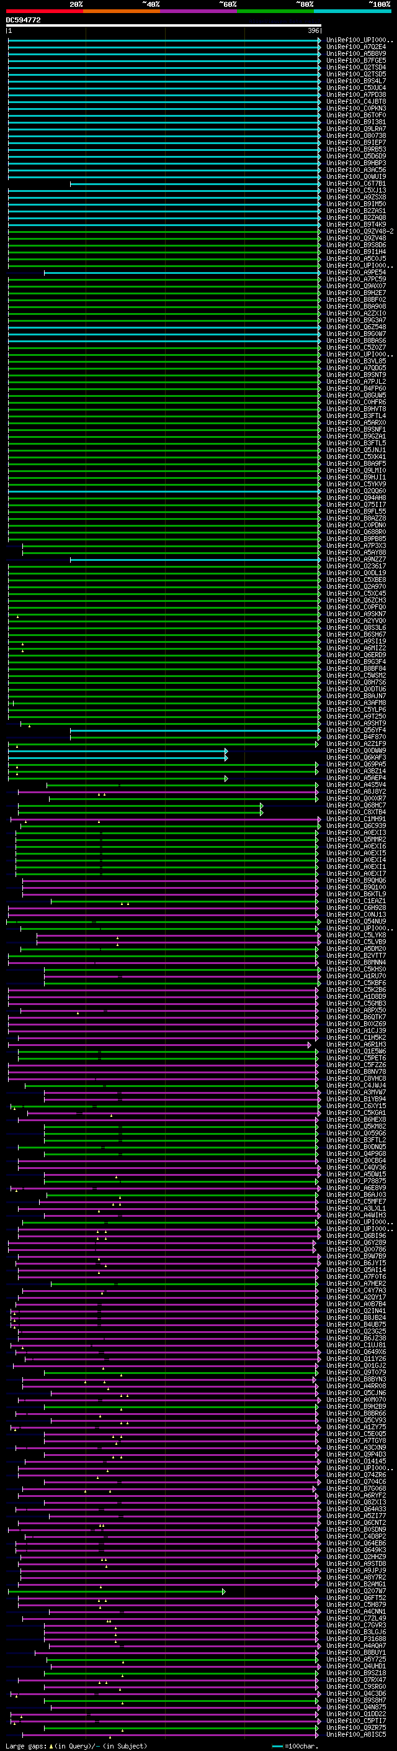This screenshot has height=1751, width=397.
Task: Click the short cyan bar for UniRef100_Q6KAF3
Action: 118,758
